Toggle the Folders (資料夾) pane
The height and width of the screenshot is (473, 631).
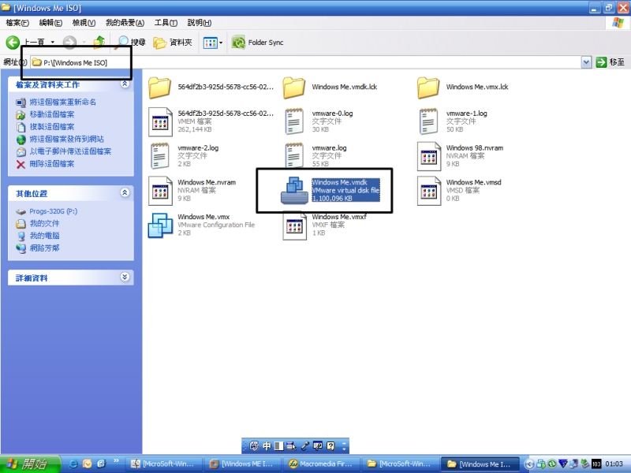173,43
